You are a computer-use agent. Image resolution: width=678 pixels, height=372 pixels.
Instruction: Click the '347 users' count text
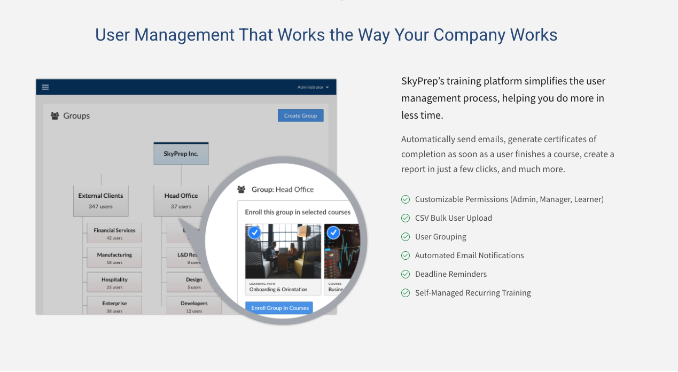click(100, 206)
